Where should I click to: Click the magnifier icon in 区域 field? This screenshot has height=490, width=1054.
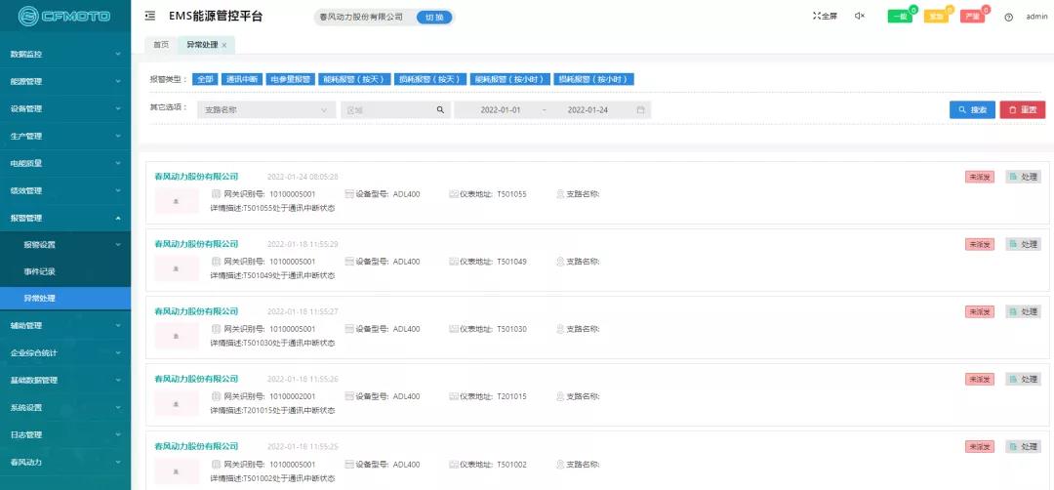[440, 109]
